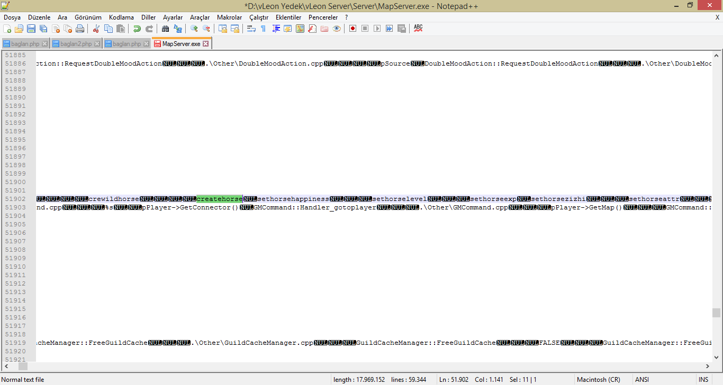The width and height of the screenshot is (723, 385).
Task: Click the Close All documents toolbar icon
Action: [x=68, y=29]
